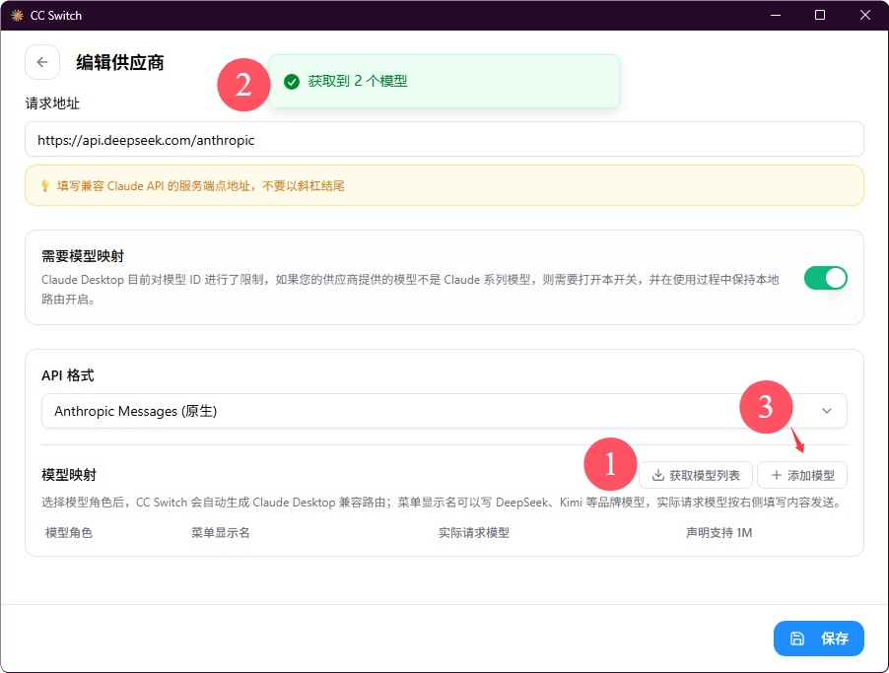The image size is (889, 673).
Task: Maximize the CC Switch window
Action: pos(820,16)
